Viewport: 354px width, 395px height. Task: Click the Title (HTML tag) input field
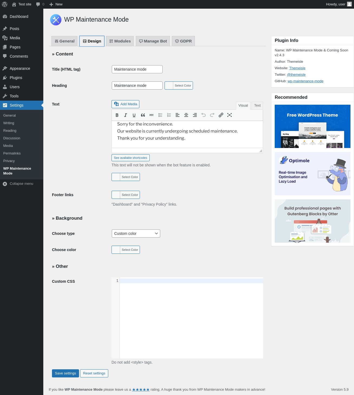coord(137,69)
